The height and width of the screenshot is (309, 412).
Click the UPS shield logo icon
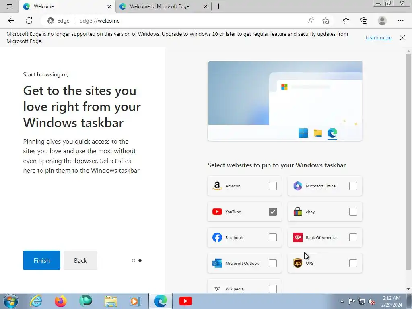(297, 263)
